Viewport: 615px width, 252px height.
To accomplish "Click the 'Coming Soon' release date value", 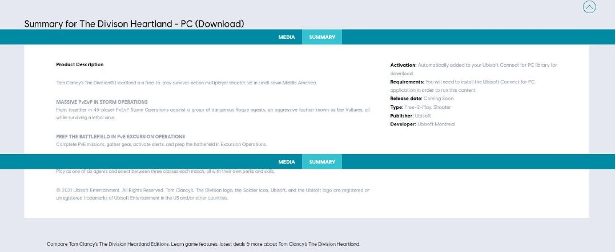I will tap(439, 99).
